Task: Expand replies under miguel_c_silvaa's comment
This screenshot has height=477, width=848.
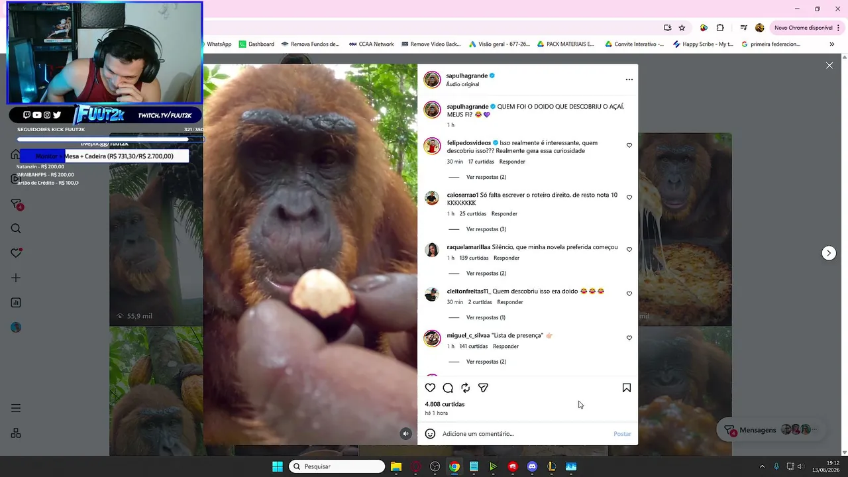Action: tap(486, 362)
